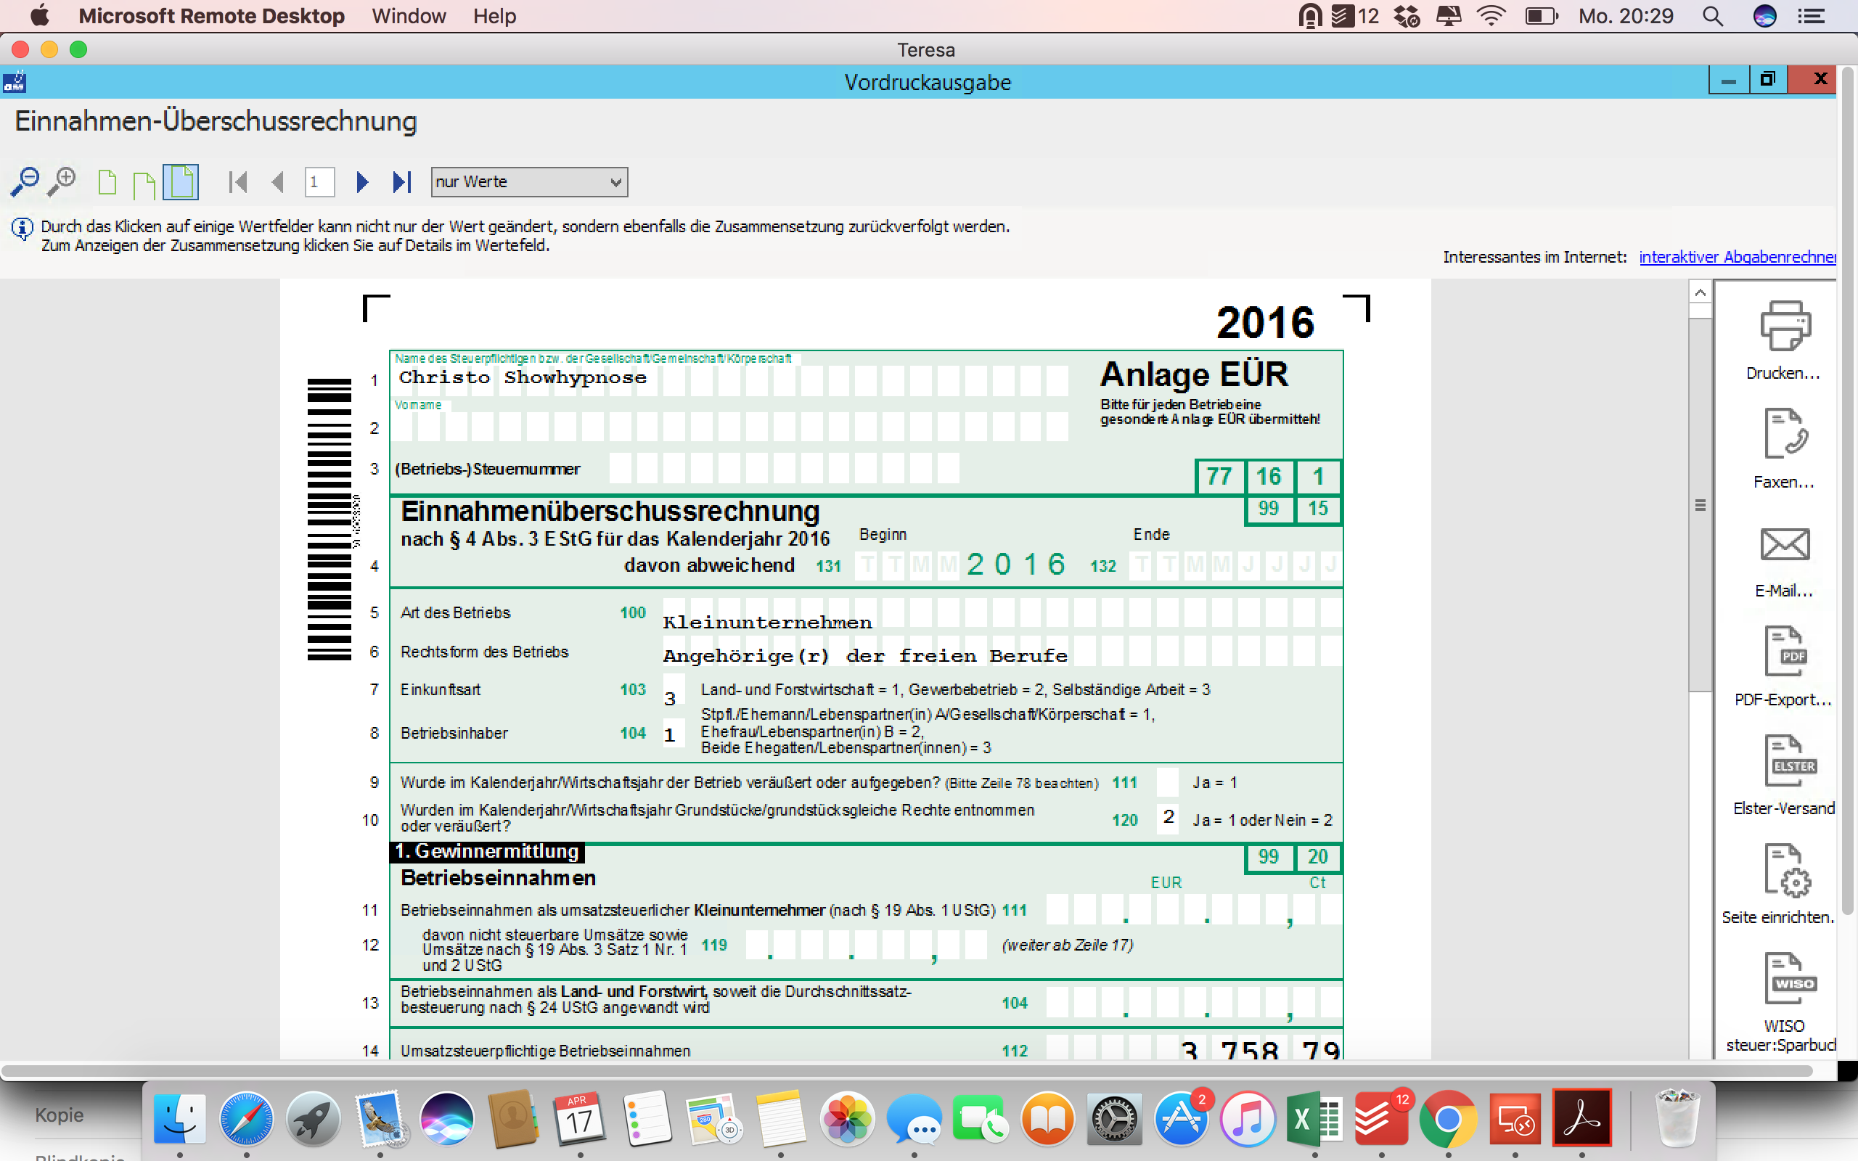The height and width of the screenshot is (1161, 1858).
Task: Click the page number field
Action: 319,182
